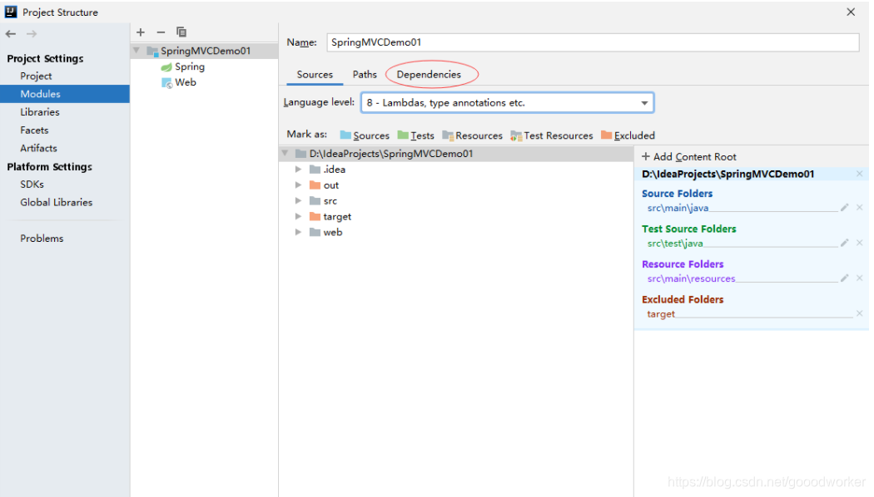Image resolution: width=874 pixels, height=497 pixels.
Task: Remove target from Excluded Folders
Action: point(860,313)
